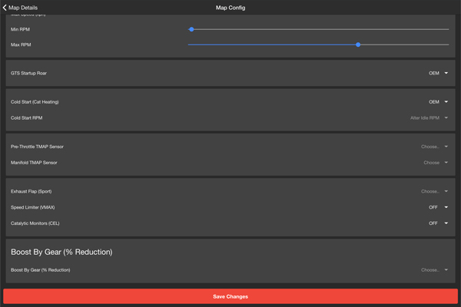This screenshot has width=461, height=307.
Task: Click the Max RPM slider handle
Action: (x=358, y=45)
